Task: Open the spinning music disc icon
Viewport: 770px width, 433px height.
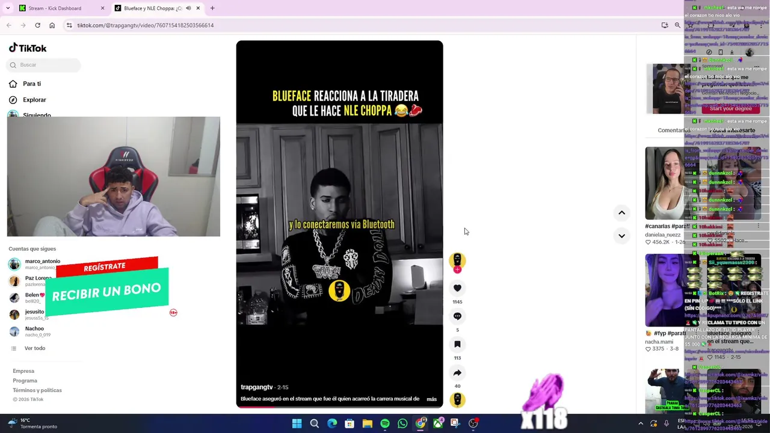Action: 457,400
